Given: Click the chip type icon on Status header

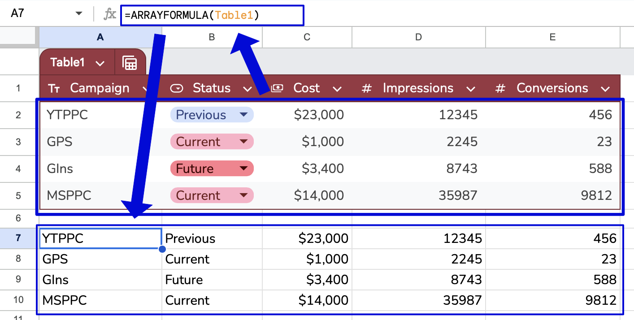Looking at the screenshot, I should tap(177, 88).
